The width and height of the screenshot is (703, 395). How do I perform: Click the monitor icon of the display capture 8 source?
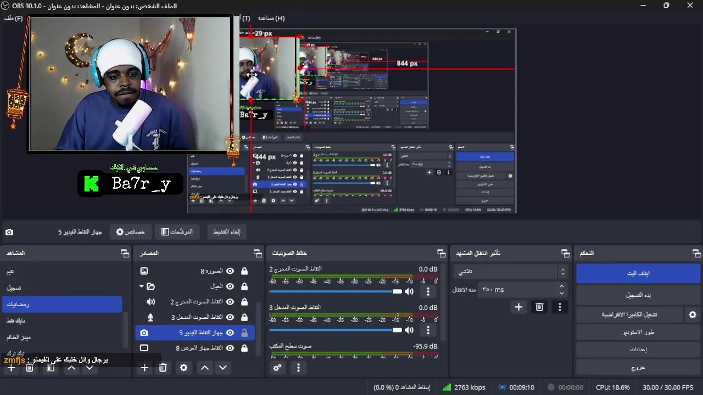coord(144,348)
